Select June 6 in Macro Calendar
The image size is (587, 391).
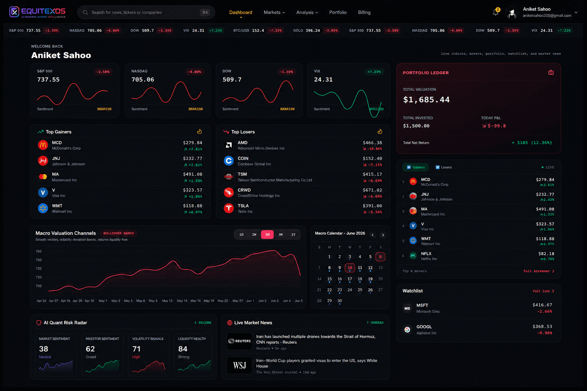(380, 257)
